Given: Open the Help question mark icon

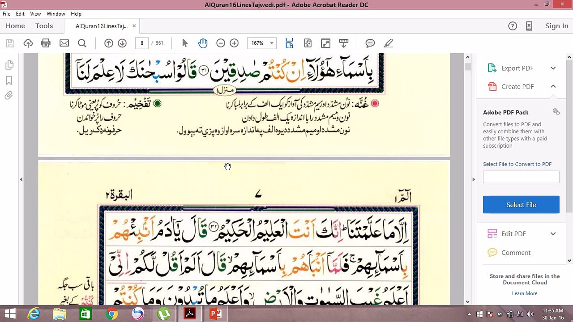Looking at the screenshot, I should click(x=513, y=26).
